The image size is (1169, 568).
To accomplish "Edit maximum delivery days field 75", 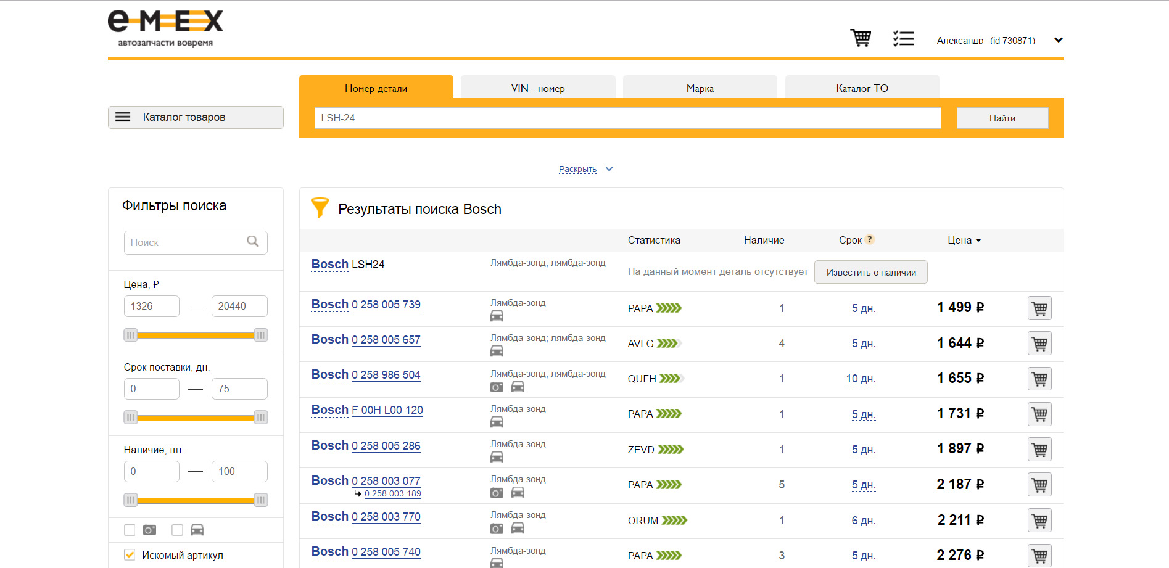I will (x=239, y=389).
